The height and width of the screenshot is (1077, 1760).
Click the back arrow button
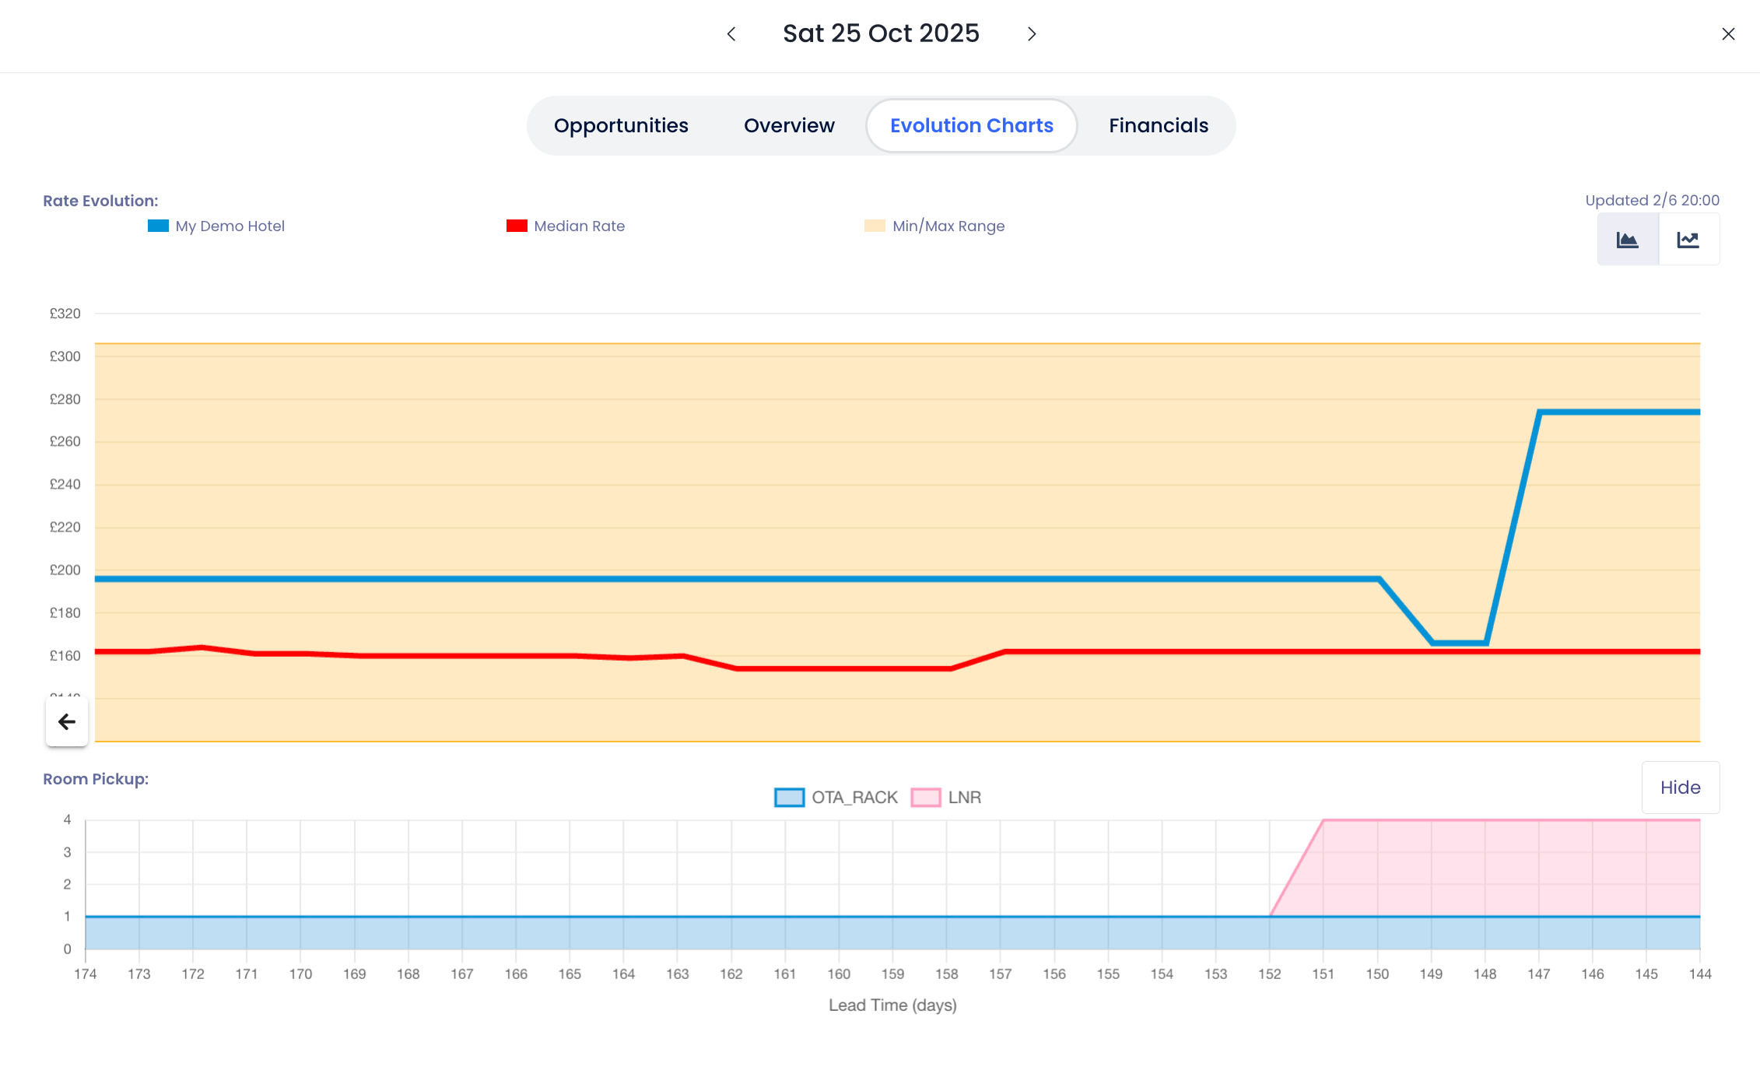(x=67, y=722)
